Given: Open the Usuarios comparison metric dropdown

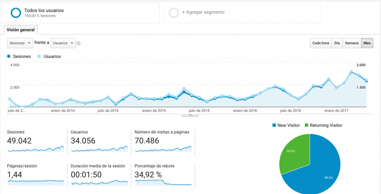Looking at the screenshot, I should [63, 43].
